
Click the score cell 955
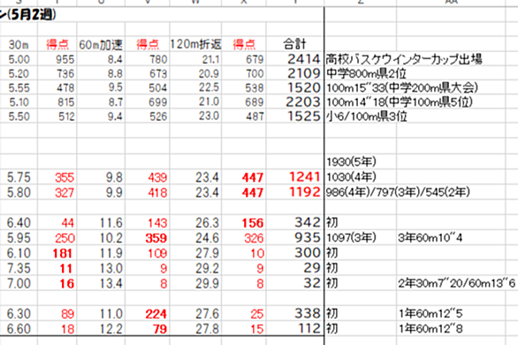[x=65, y=59]
